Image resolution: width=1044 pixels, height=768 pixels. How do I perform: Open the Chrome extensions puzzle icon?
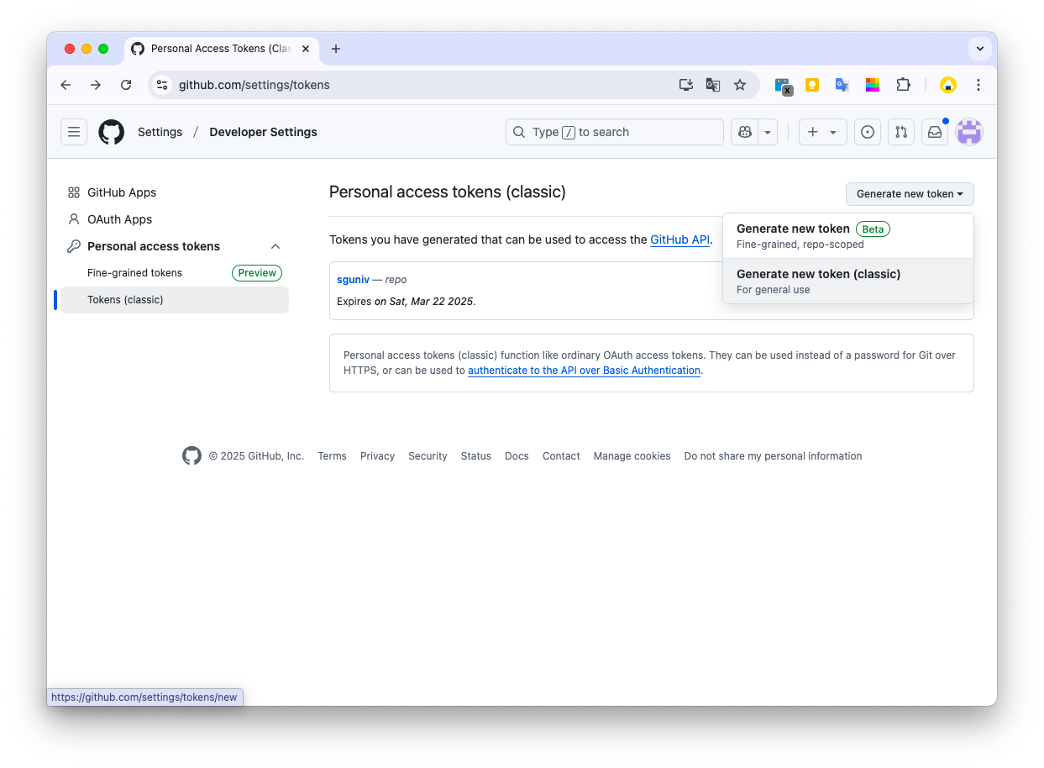click(903, 85)
